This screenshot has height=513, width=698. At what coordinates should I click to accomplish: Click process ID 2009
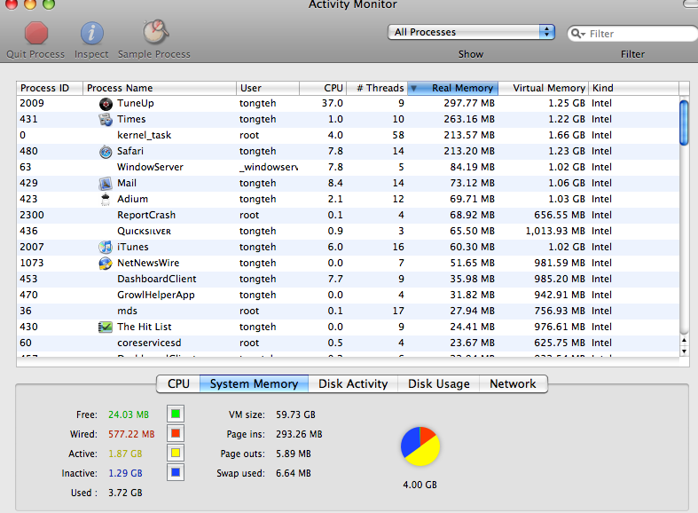click(x=32, y=103)
